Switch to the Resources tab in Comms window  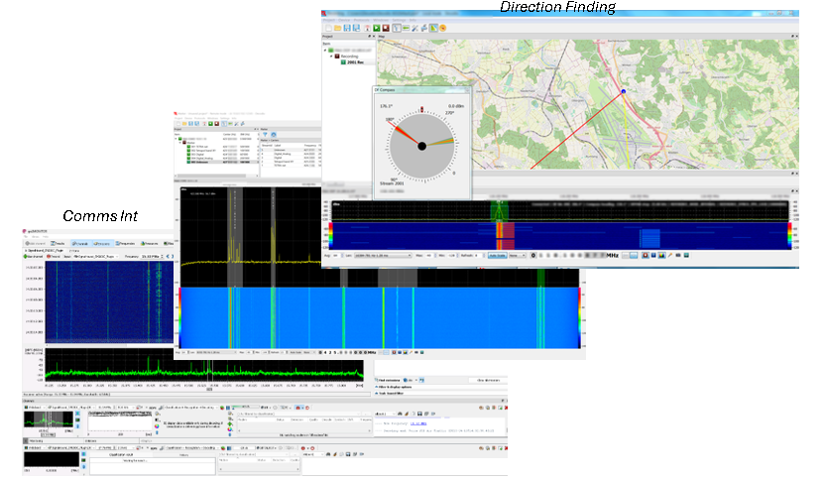pyautogui.click(x=150, y=243)
